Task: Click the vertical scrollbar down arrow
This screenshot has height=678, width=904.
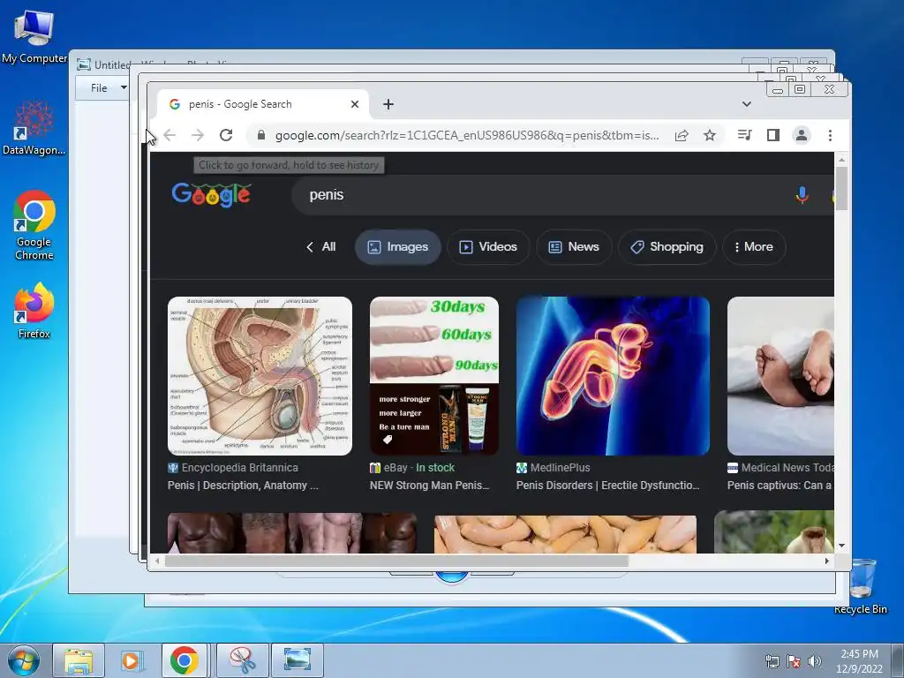Action: pos(841,546)
